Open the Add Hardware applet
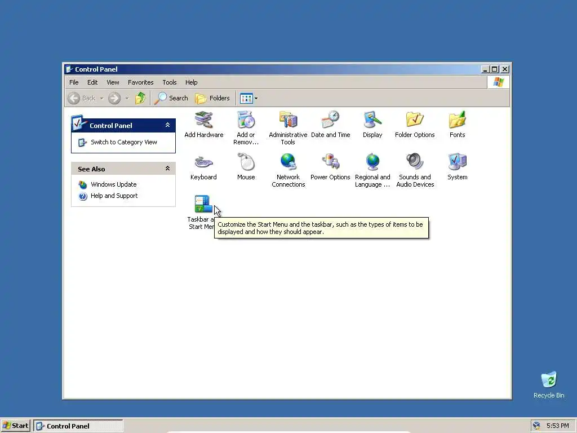 pyautogui.click(x=203, y=125)
